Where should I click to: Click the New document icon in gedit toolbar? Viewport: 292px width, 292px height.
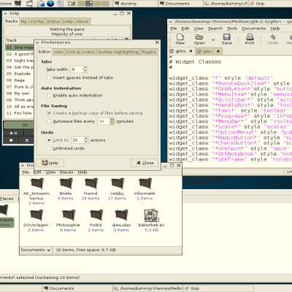180,37
